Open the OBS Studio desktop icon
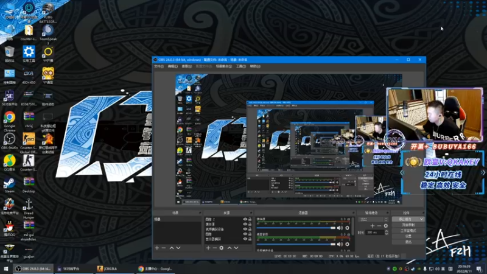The height and width of the screenshot is (274, 487). pos(9,141)
